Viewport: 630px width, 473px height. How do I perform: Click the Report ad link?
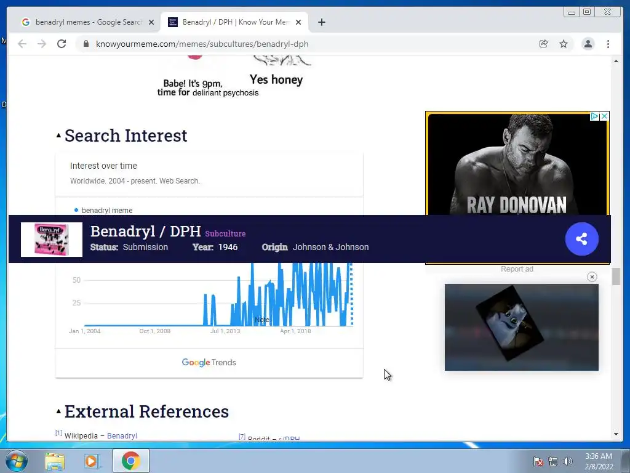[x=517, y=269]
